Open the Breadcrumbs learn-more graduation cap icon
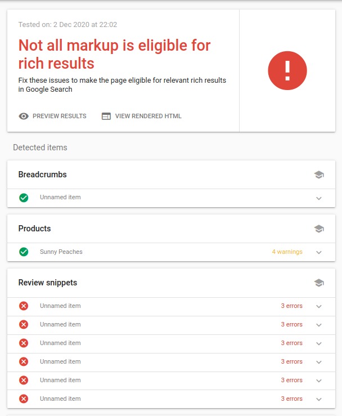This screenshot has height=416, width=342. [x=319, y=175]
